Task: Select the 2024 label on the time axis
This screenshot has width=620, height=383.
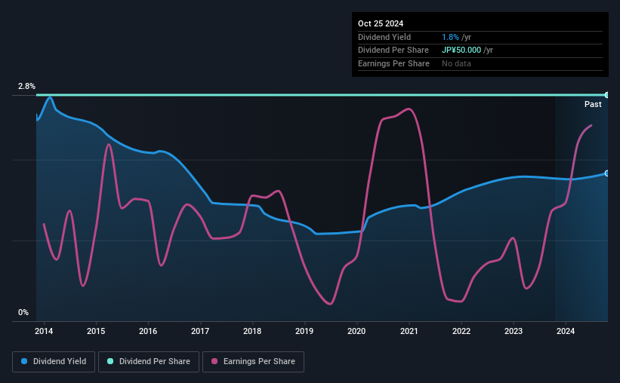Action: coord(566,331)
